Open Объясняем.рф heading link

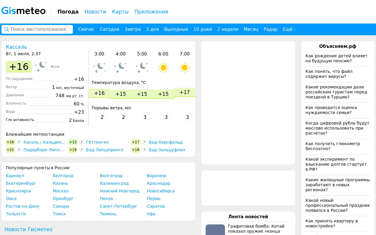tap(338, 46)
